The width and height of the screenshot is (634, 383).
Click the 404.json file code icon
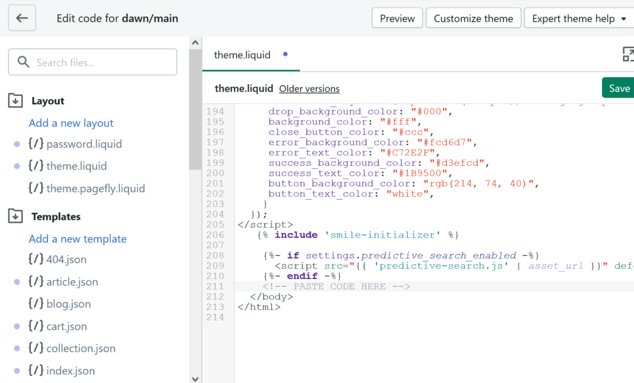coord(35,259)
